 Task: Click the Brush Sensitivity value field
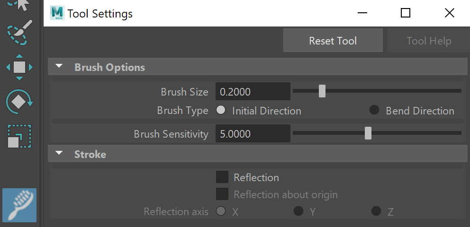pyautogui.click(x=253, y=134)
